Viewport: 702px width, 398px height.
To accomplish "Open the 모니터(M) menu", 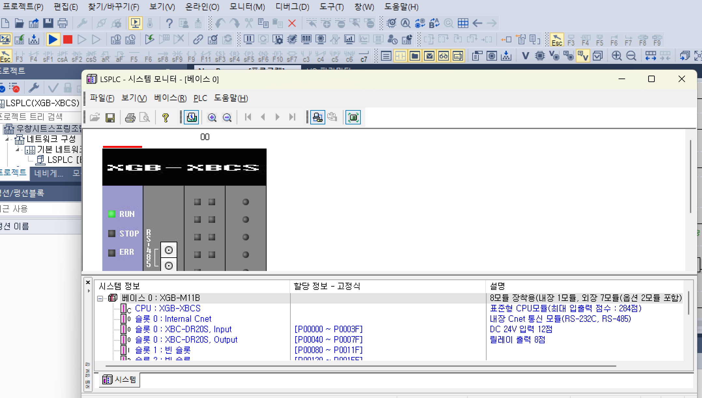I will (247, 7).
